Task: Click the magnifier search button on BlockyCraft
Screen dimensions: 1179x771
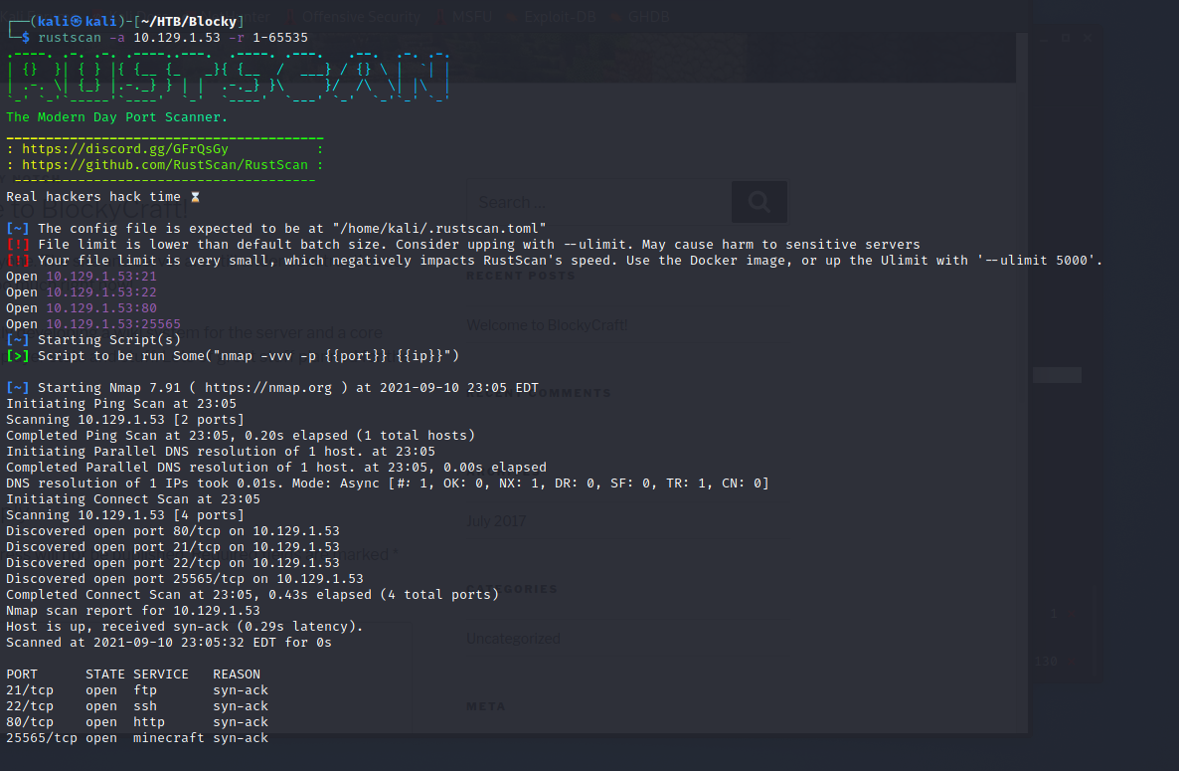Action: pos(758,202)
